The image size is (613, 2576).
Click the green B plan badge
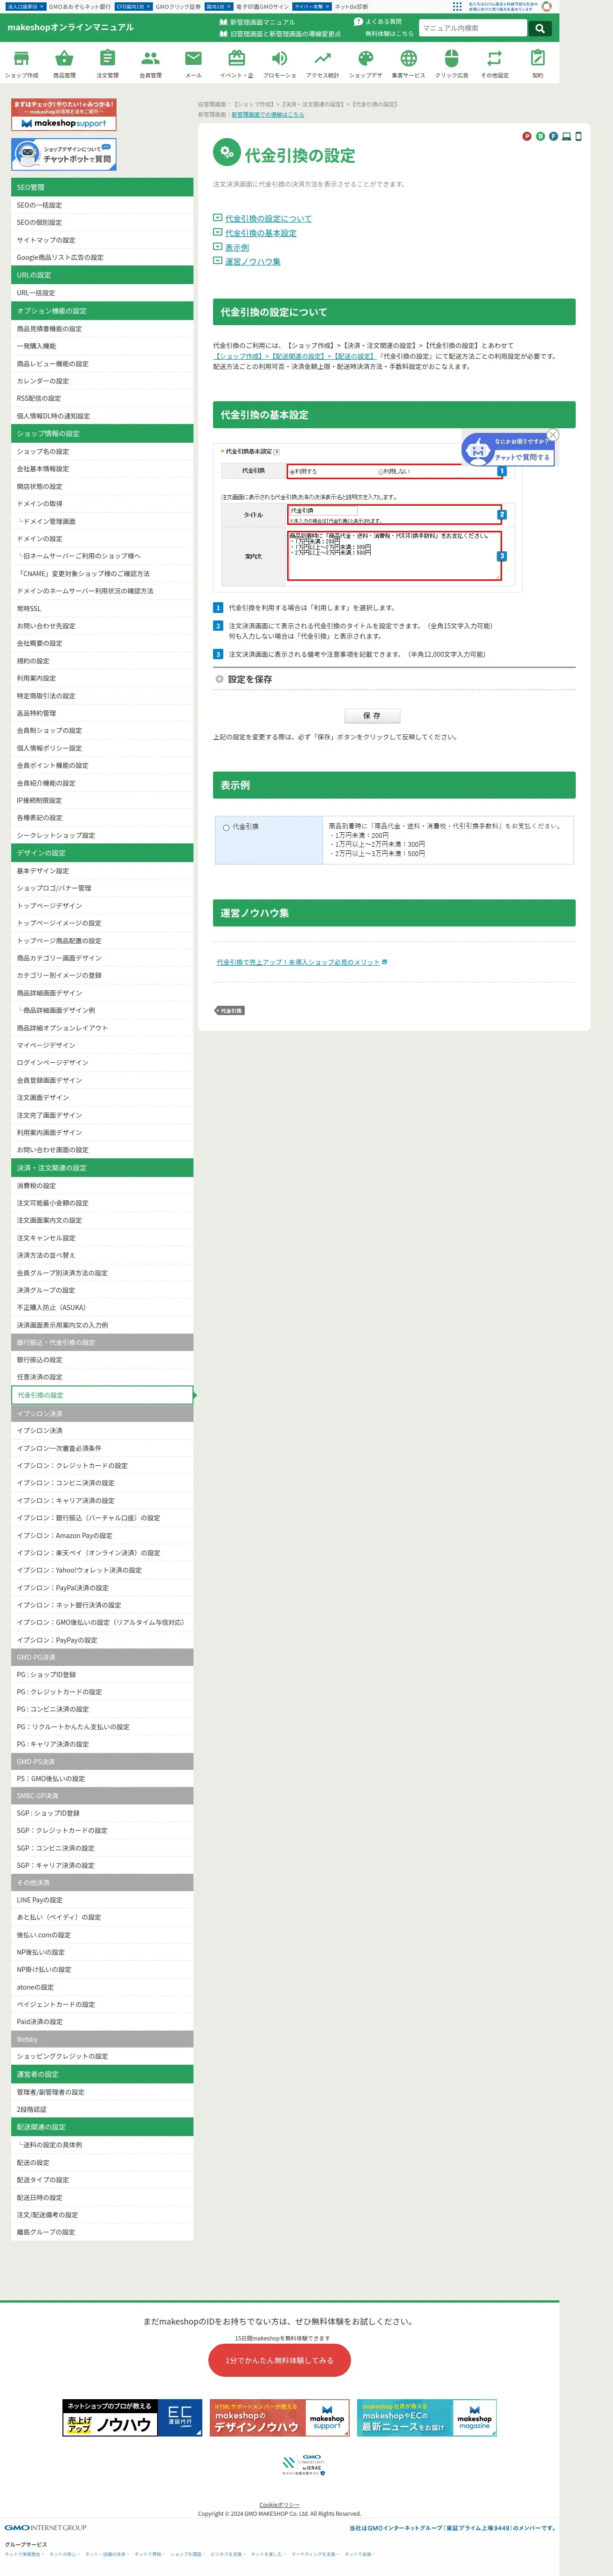(540, 136)
